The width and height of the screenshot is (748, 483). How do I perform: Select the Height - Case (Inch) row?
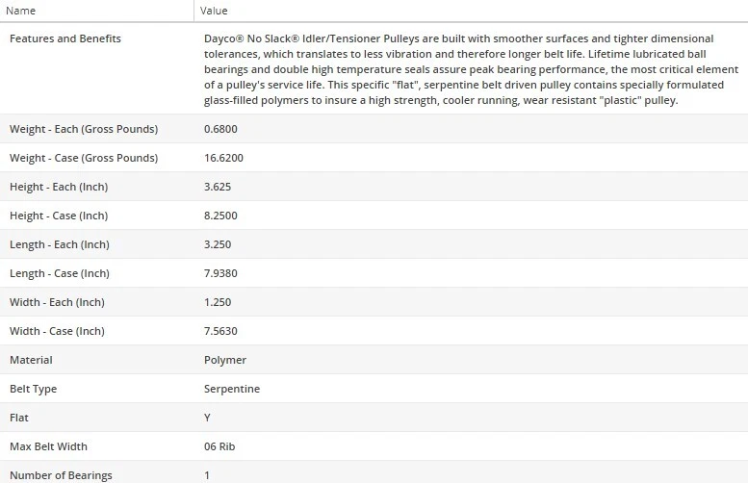(x=59, y=216)
